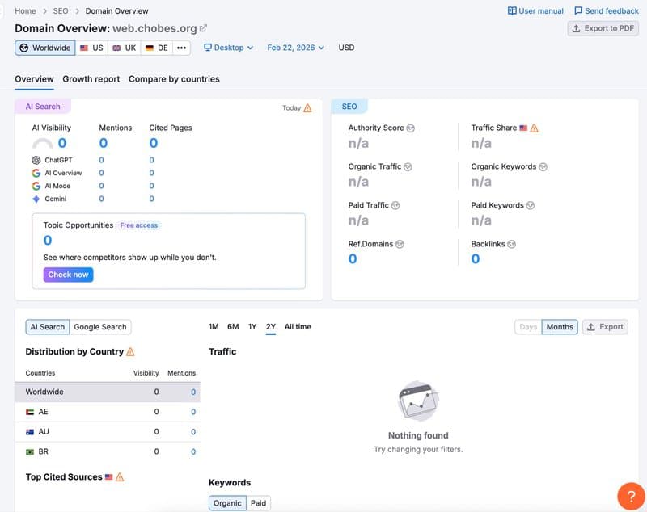The image size is (647, 512).
Task: Click Paid Keywords info icon
Action: 531,205
